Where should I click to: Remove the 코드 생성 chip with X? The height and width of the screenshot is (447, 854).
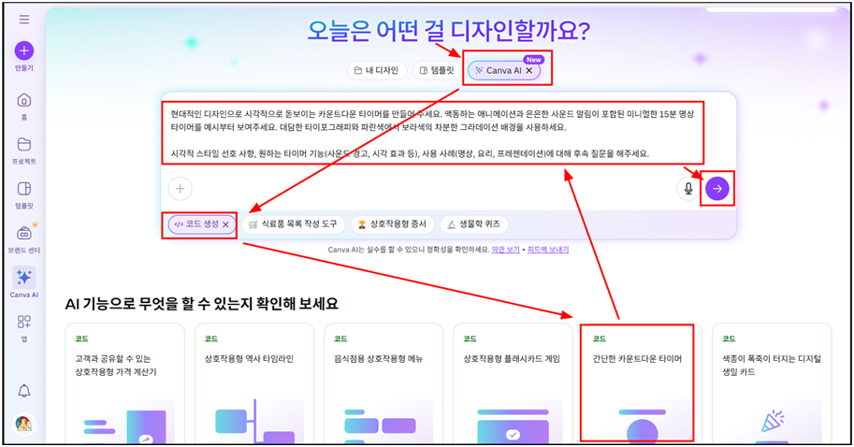[225, 224]
